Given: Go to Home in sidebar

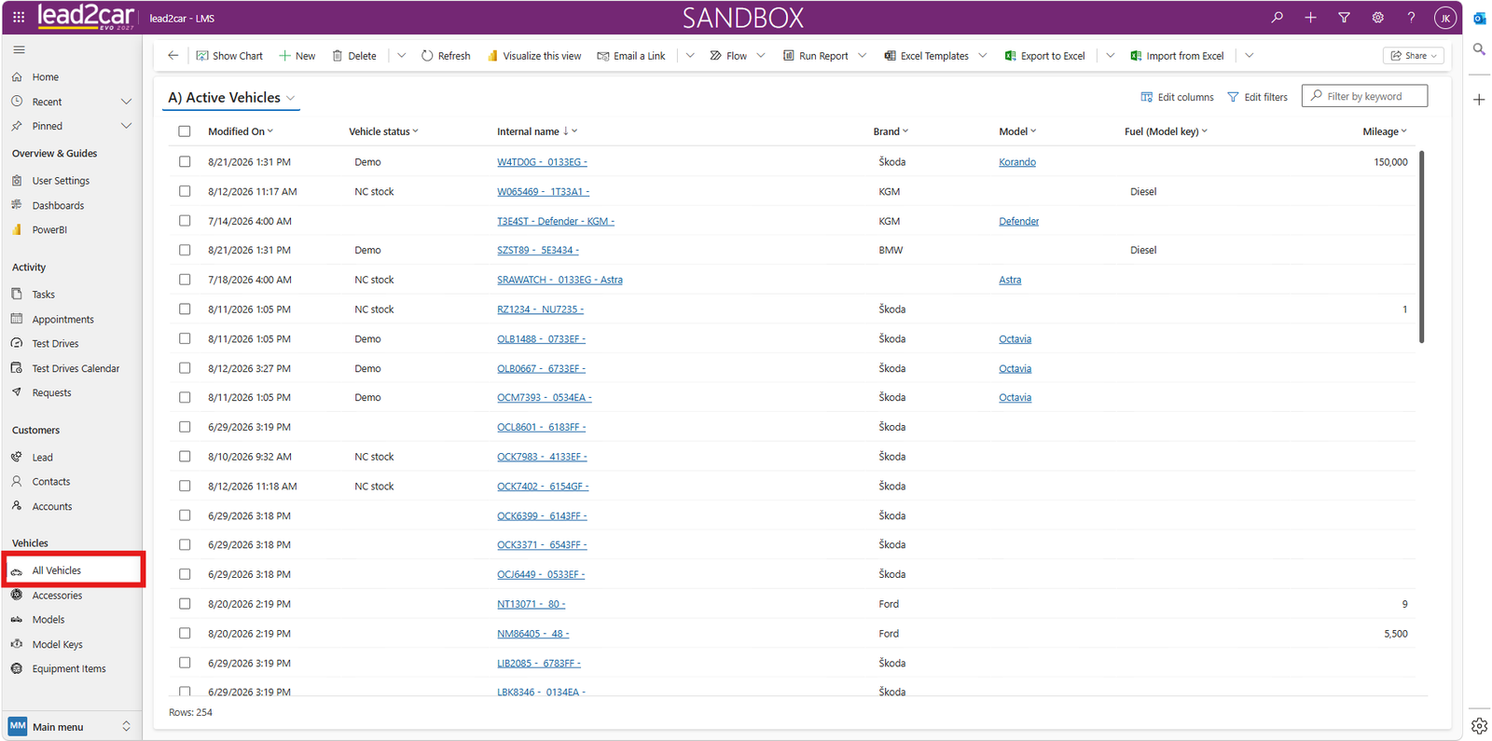Looking at the screenshot, I should tap(45, 77).
